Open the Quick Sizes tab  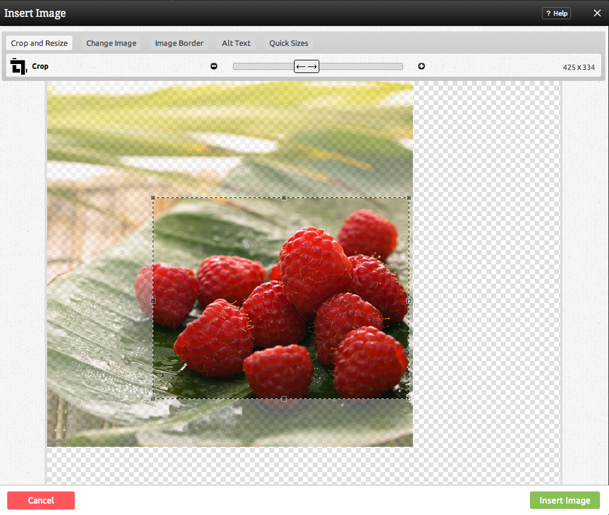tap(289, 43)
